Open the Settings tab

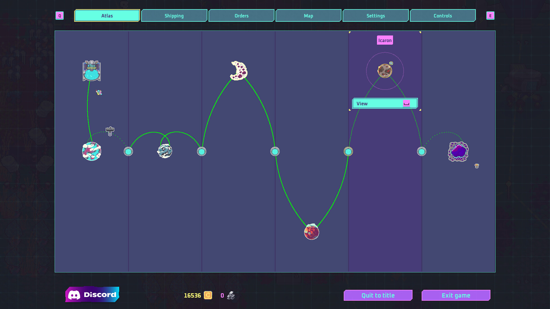click(376, 15)
